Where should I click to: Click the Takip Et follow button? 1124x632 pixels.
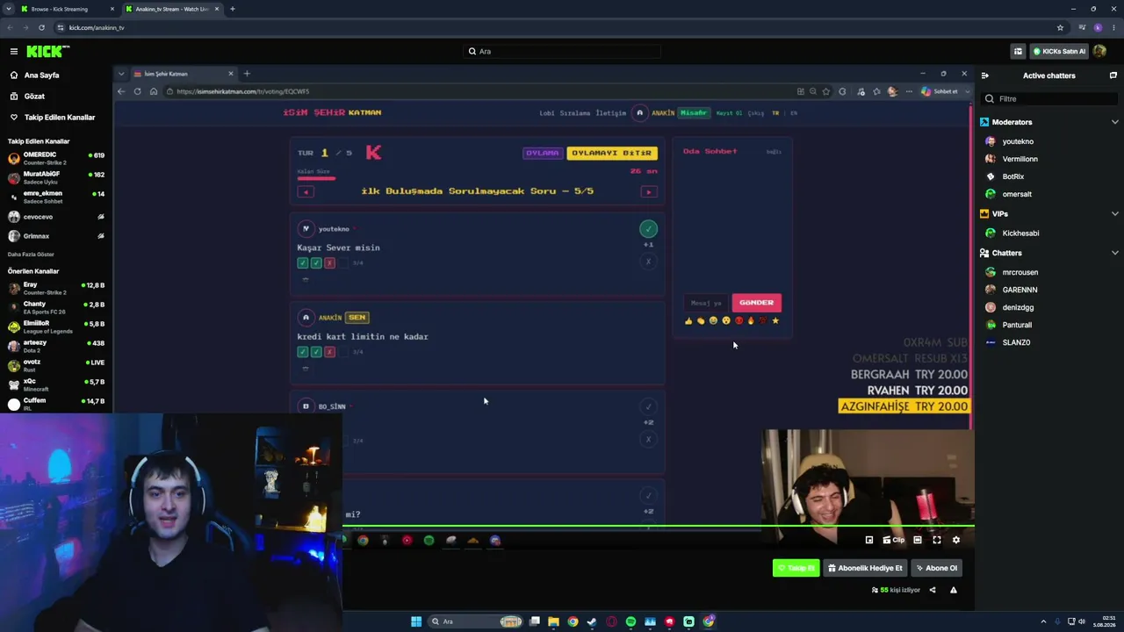click(x=796, y=568)
